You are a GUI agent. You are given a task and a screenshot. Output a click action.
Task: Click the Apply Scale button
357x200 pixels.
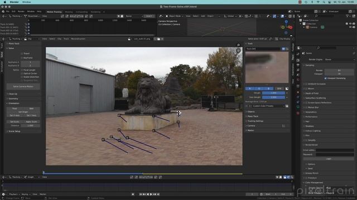[32, 122]
